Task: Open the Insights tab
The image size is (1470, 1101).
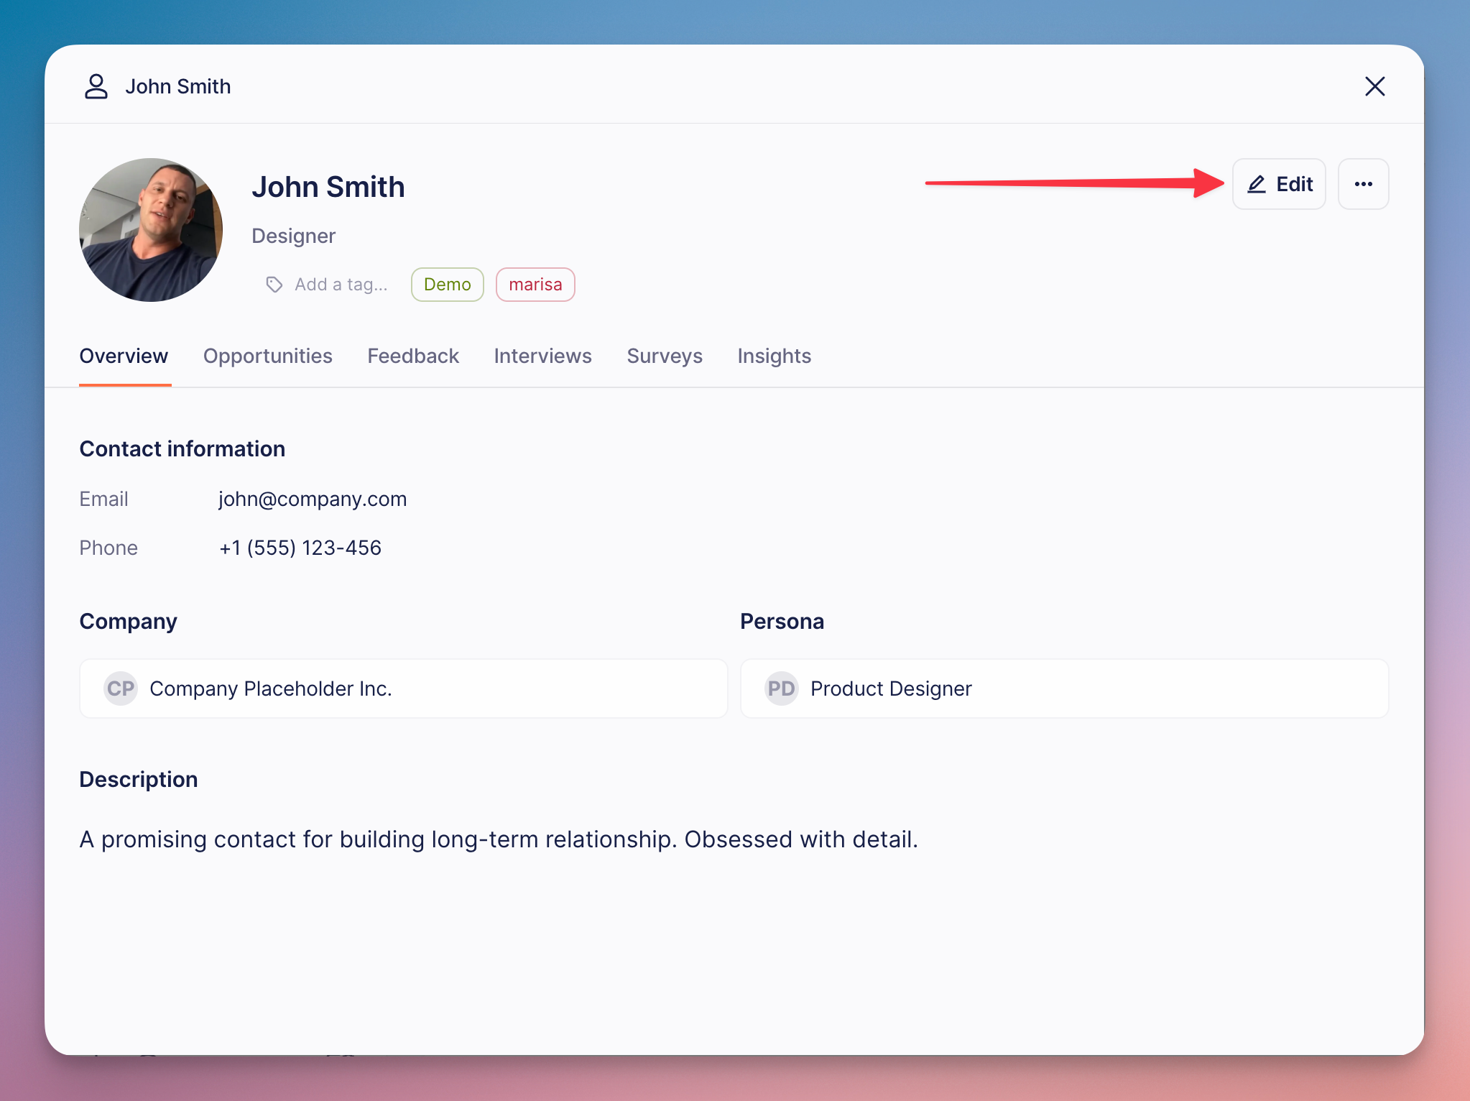Action: click(774, 356)
